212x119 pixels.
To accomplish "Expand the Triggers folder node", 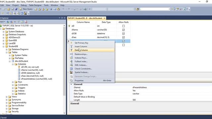I will coord(13,88).
